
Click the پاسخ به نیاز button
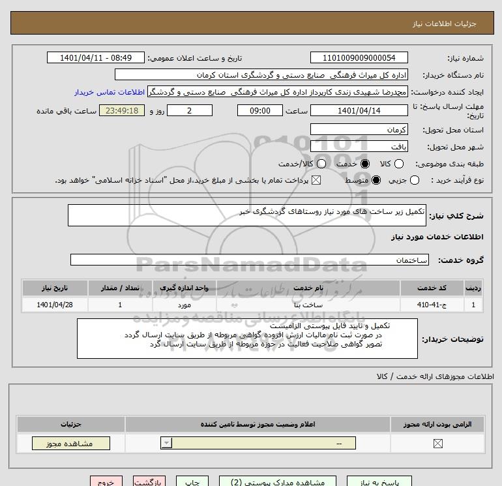coord(379,481)
